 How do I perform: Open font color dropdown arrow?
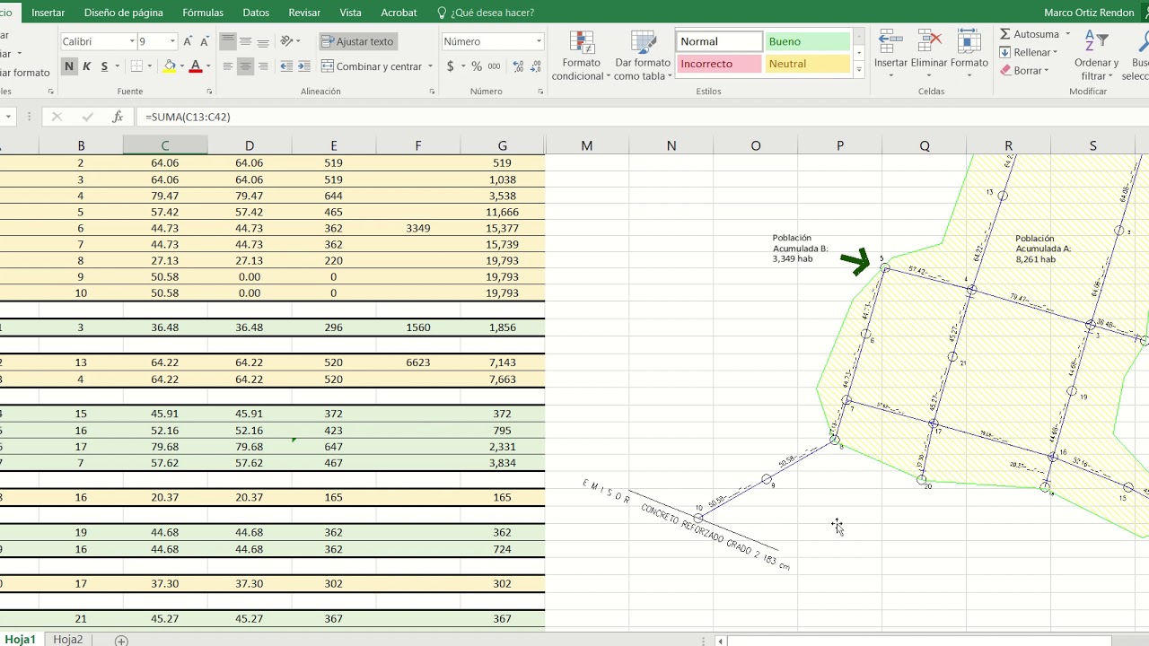pyautogui.click(x=208, y=66)
